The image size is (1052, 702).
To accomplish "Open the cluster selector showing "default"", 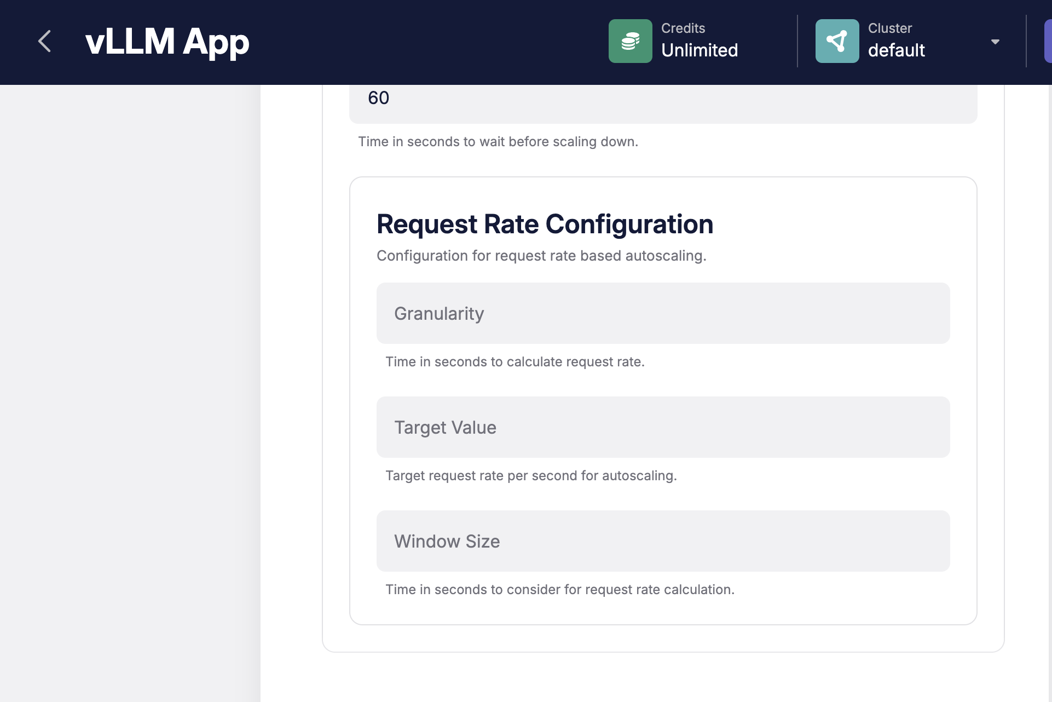I will [x=896, y=50].
